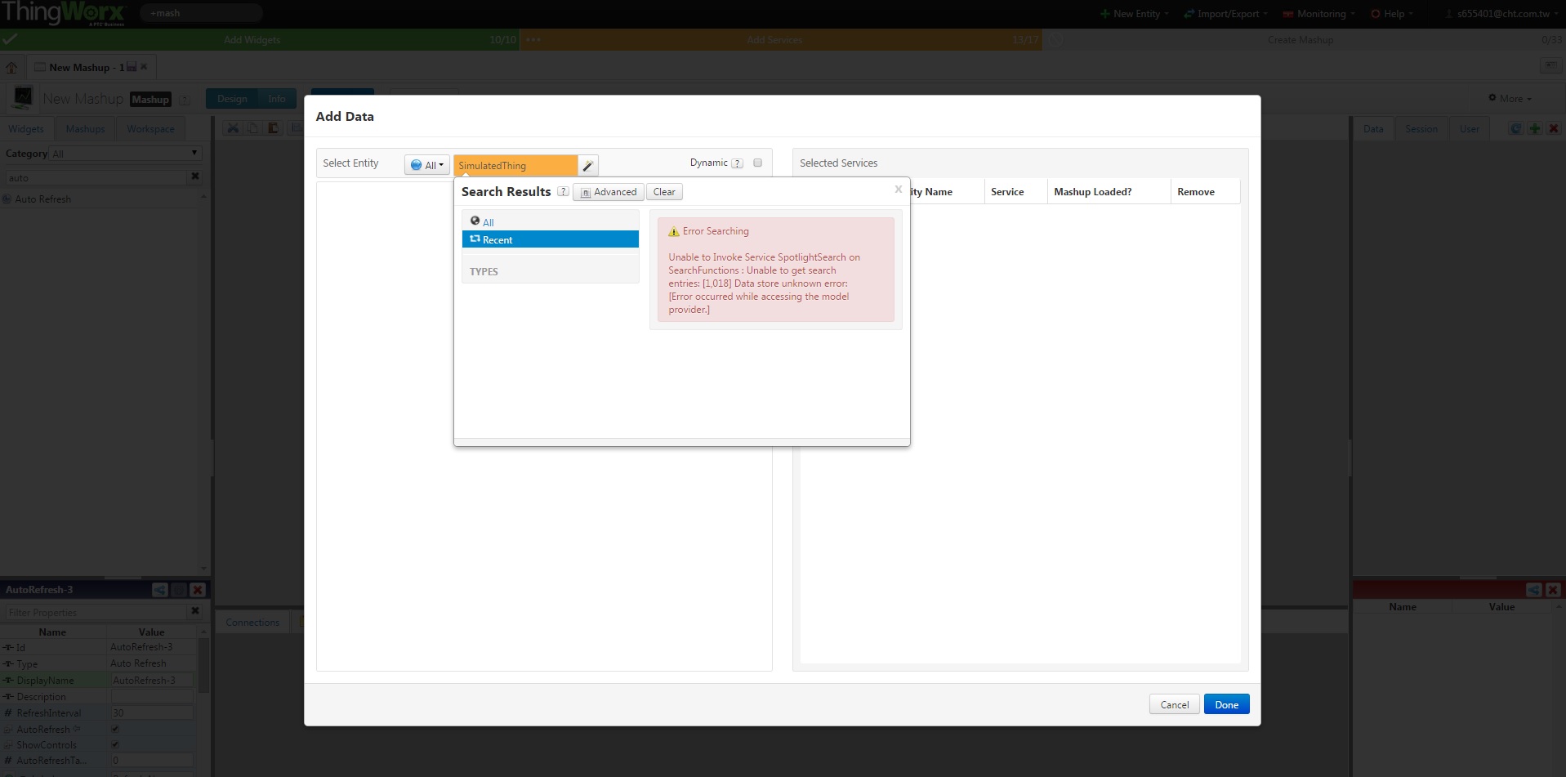Go to the ThingWorx home icon
Viewport: 1566px width, 777px height.
pyautogui.click(x=11, y=68)
